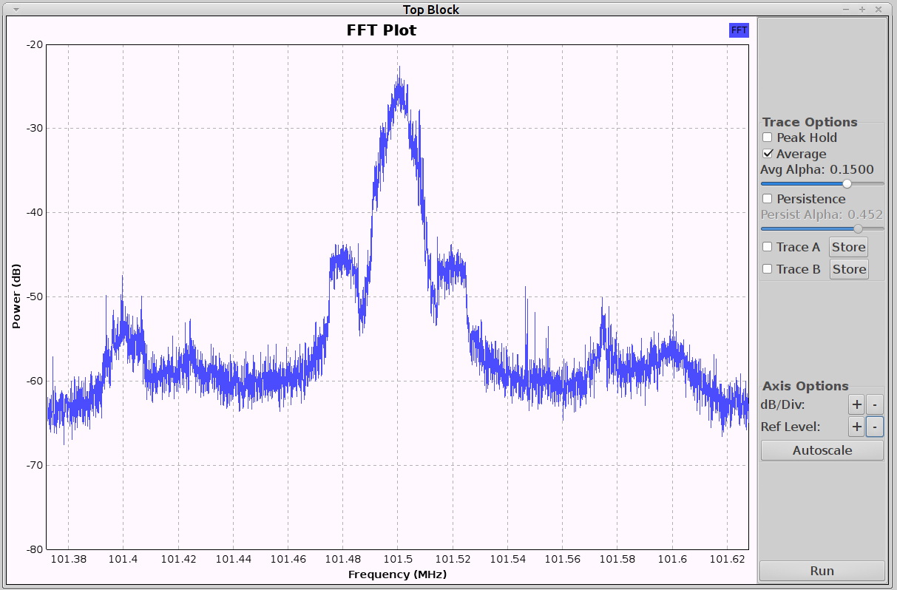Click the Avg Alpha slider handle

pos(847,184)
